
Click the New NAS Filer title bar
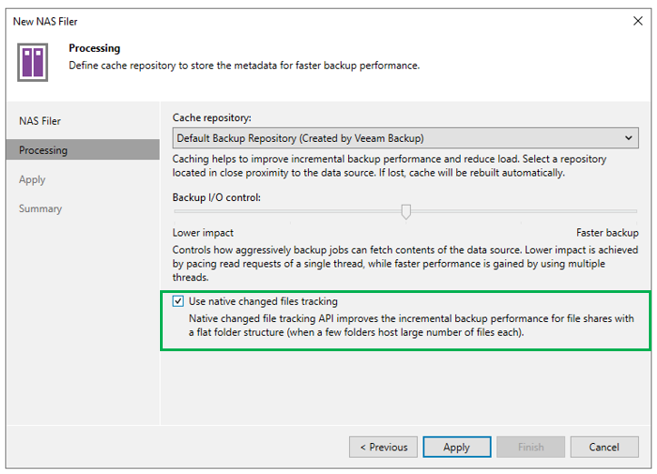click(273, 20)
